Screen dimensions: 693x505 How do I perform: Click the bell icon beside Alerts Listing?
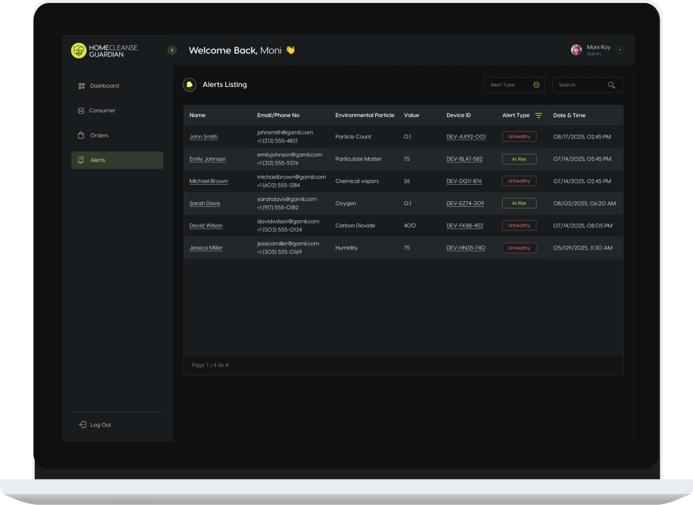190,85
